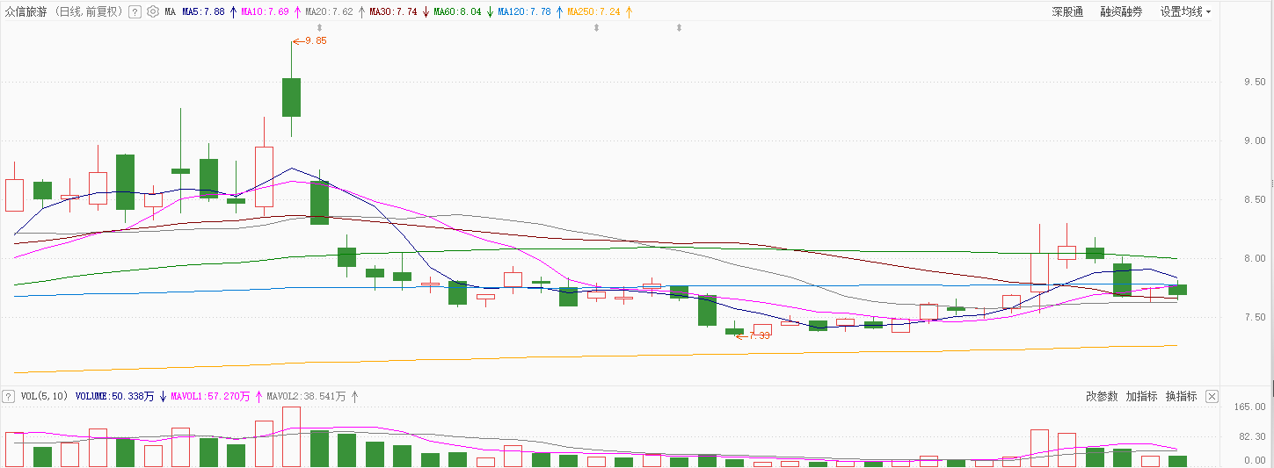Click the 9.00 price axis label

tap(1255, 140)
